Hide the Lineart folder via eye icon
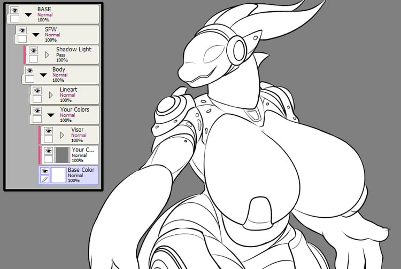The height and width of the screenshot is (269, 401). [37, 91]
